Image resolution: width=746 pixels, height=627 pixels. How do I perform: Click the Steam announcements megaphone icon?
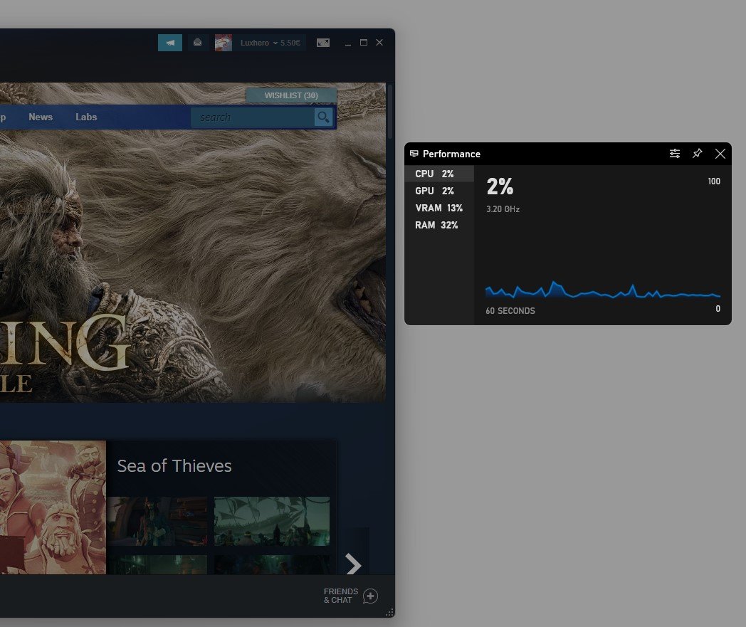pos(170,43)
